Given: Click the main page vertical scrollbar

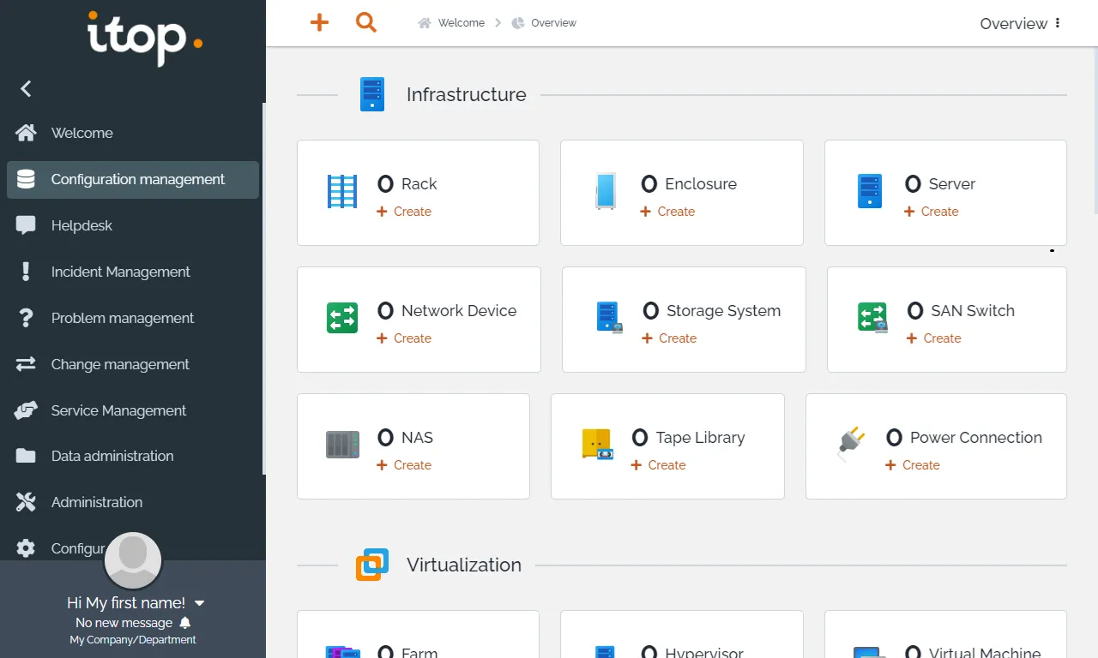Looking at the screenshot, I should pos(1095,131).
